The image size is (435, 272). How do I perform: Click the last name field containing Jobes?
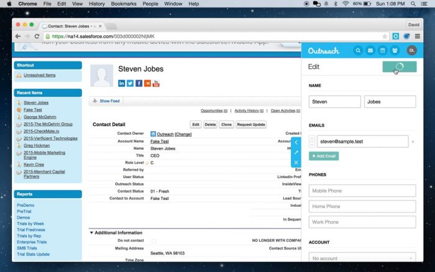click(x=390, y=102)
